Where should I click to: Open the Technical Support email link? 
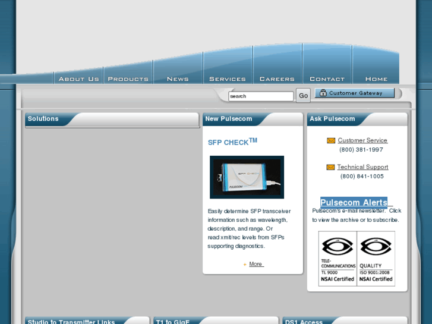click(362, 167)
